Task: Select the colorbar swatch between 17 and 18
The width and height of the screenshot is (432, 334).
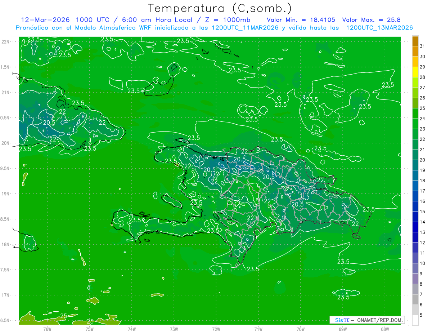Action: 415,186
